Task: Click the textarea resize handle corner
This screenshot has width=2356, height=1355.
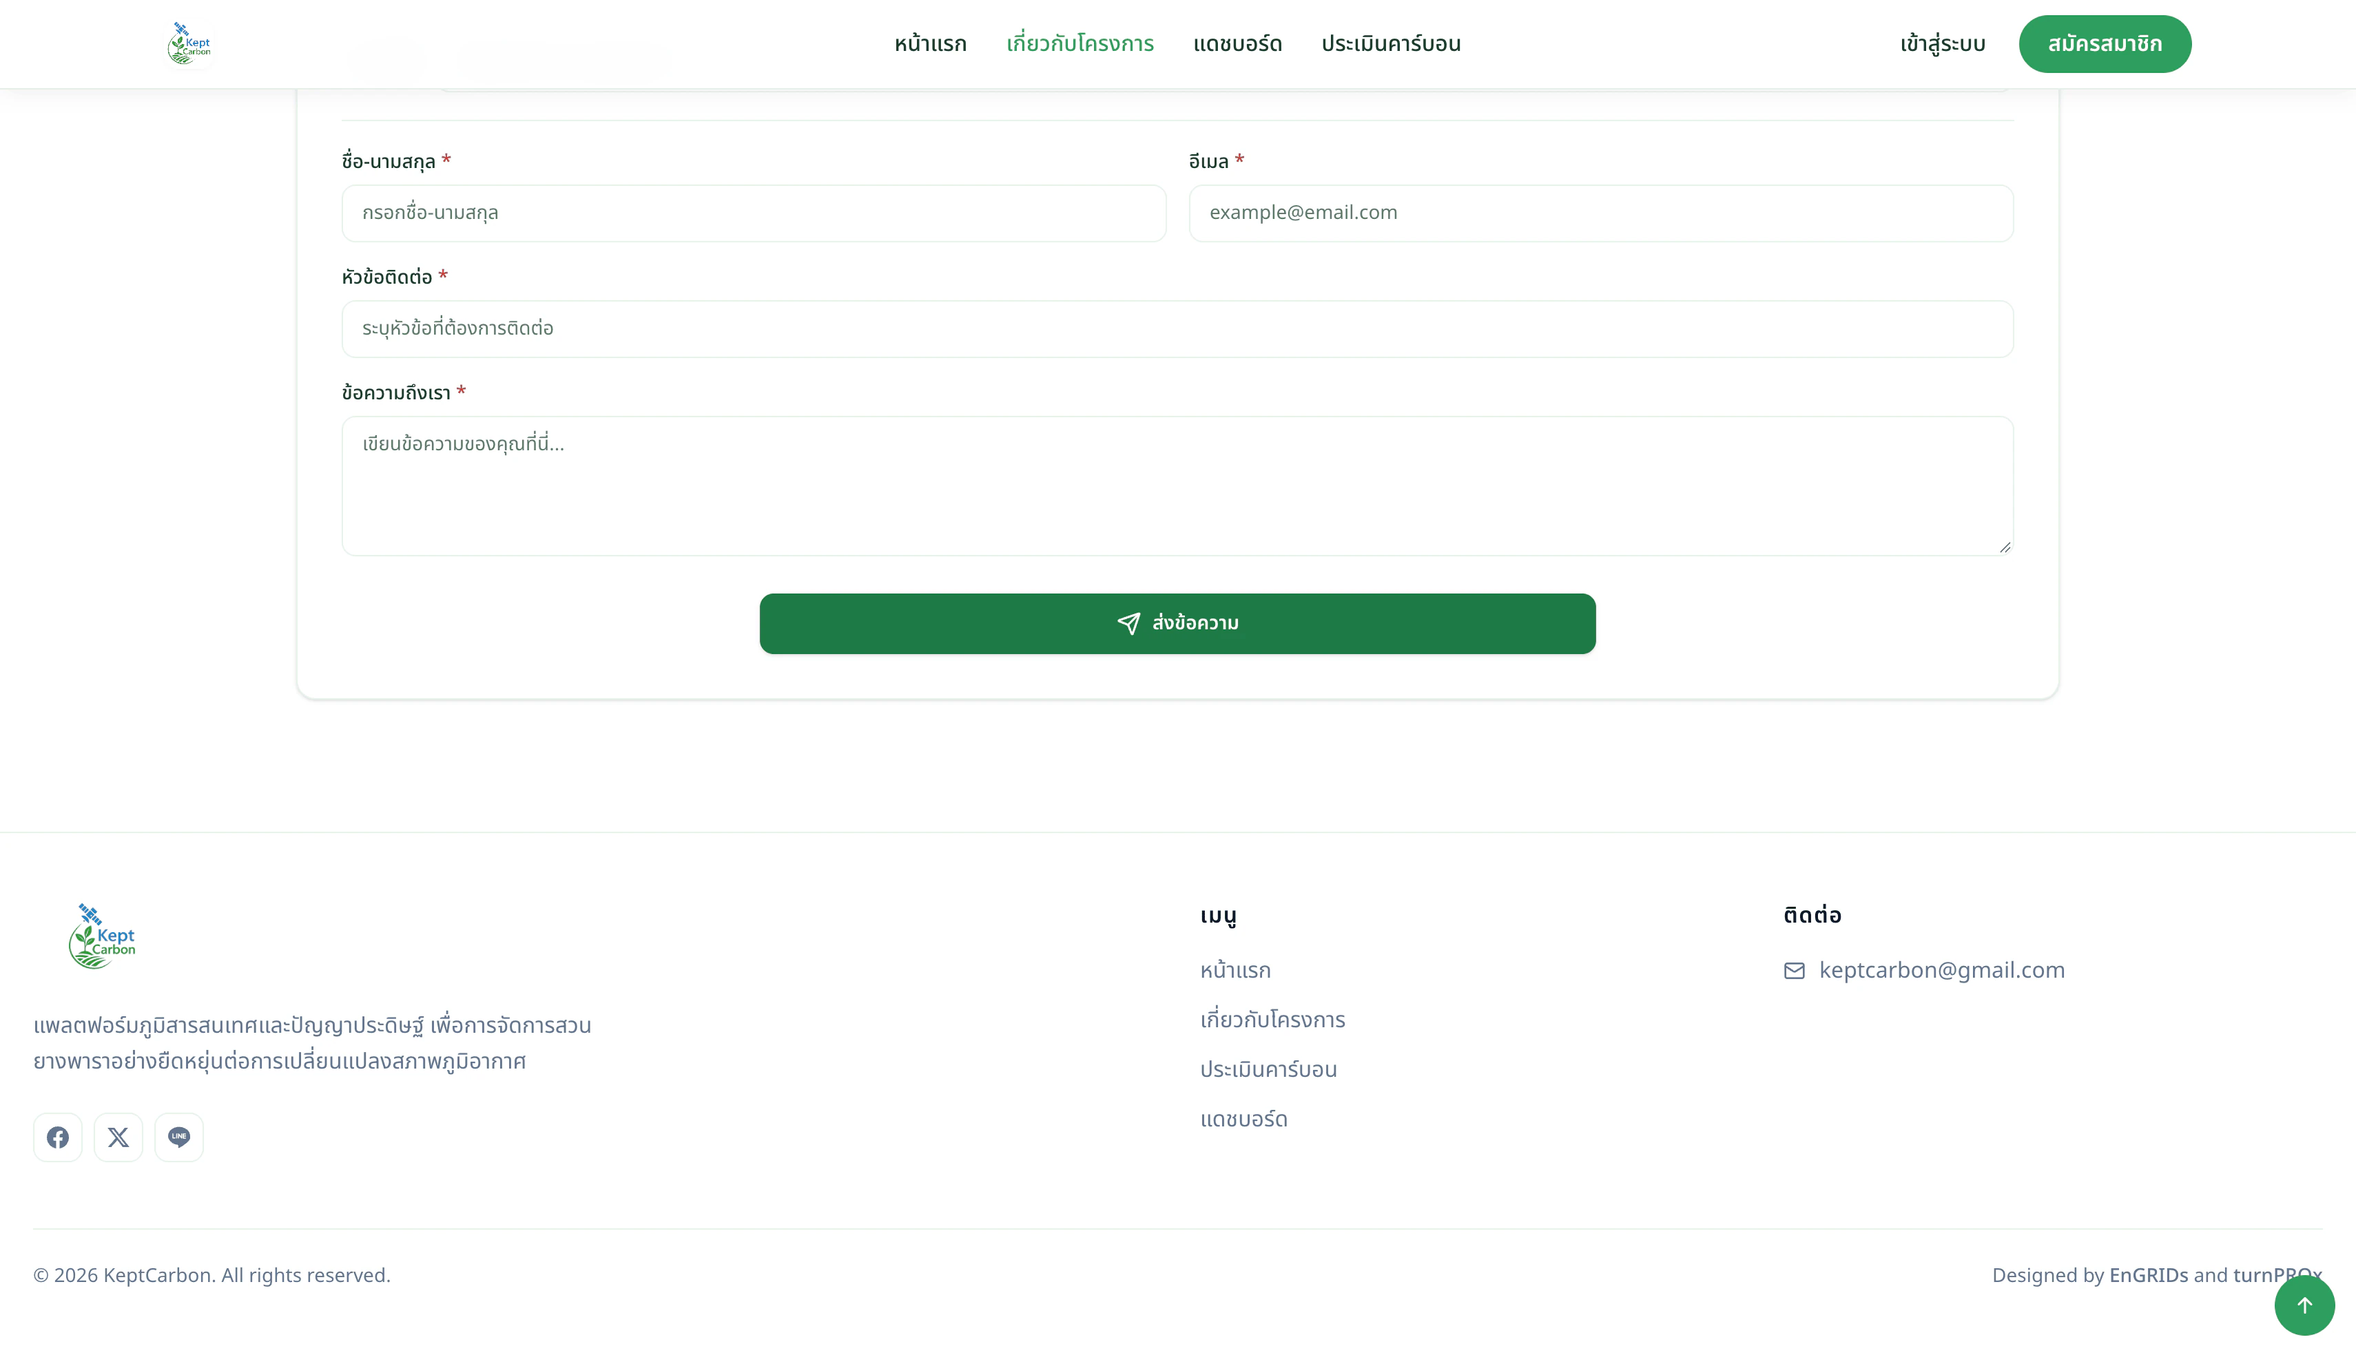Action: [2005, 547]
